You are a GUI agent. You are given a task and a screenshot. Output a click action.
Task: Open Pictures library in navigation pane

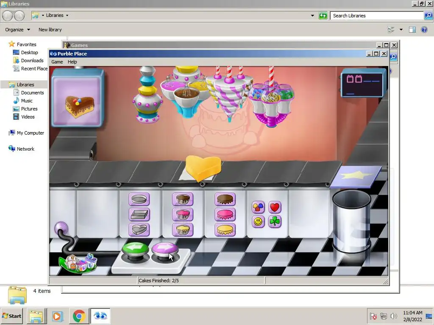(25, 109)
